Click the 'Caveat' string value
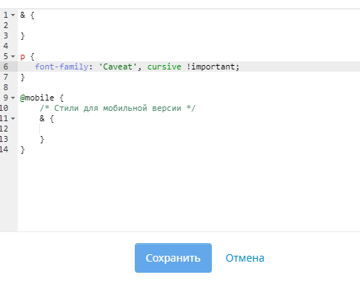 [118, 67]
